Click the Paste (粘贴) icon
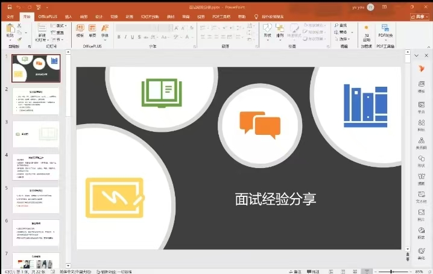The height and width of the screenshot is (274, 433). pyautogui.click(x=10, y=31)
